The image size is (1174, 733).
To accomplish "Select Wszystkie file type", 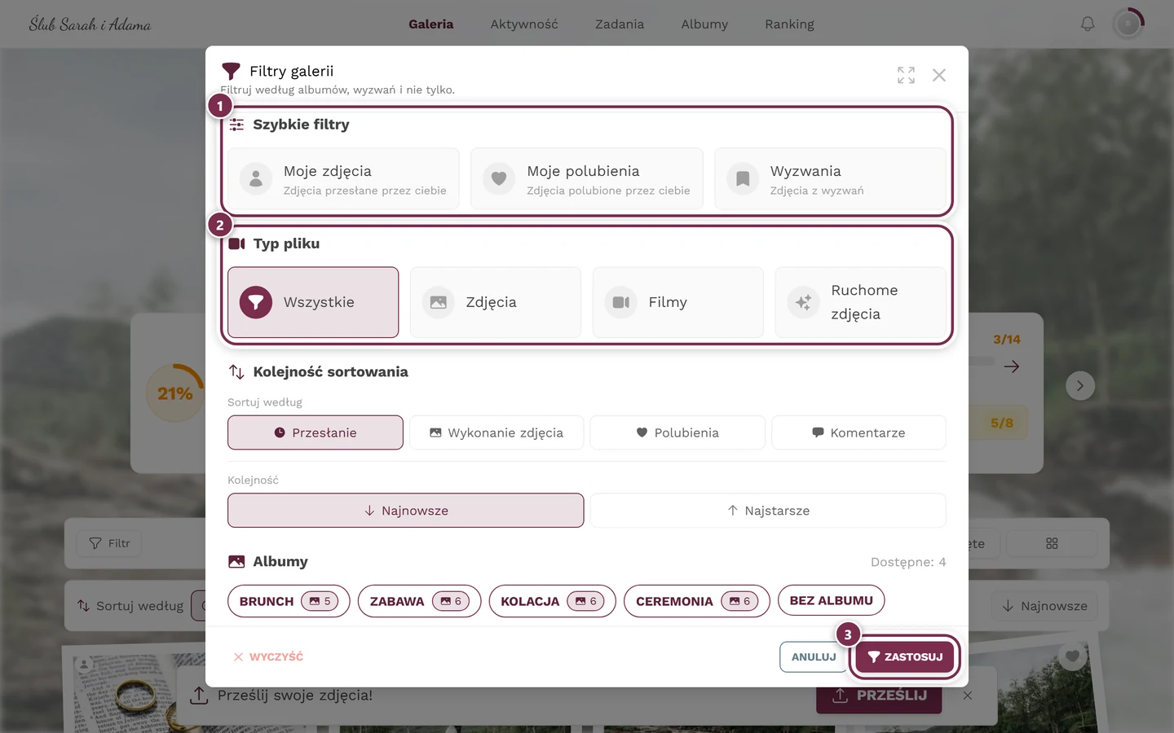I will click(x=313, y=302).
